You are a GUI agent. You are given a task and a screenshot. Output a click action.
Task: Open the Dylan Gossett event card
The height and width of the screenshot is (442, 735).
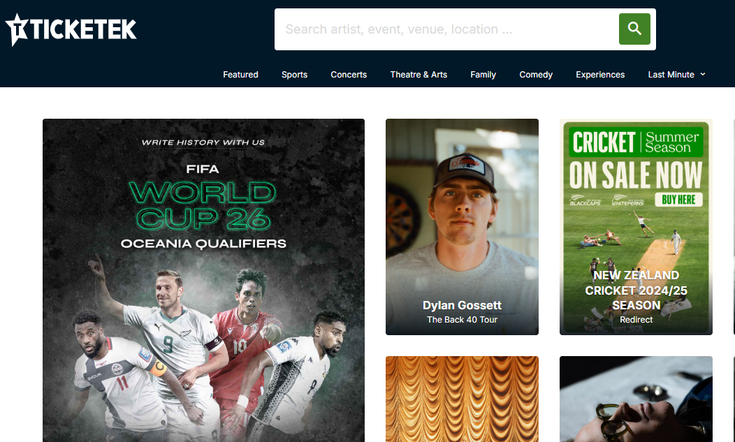[462, 227]
